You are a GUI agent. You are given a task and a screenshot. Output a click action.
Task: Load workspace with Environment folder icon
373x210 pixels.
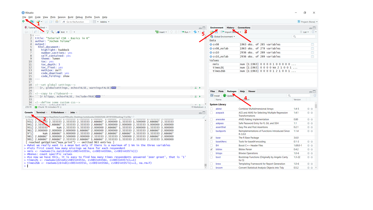point(212,32)
